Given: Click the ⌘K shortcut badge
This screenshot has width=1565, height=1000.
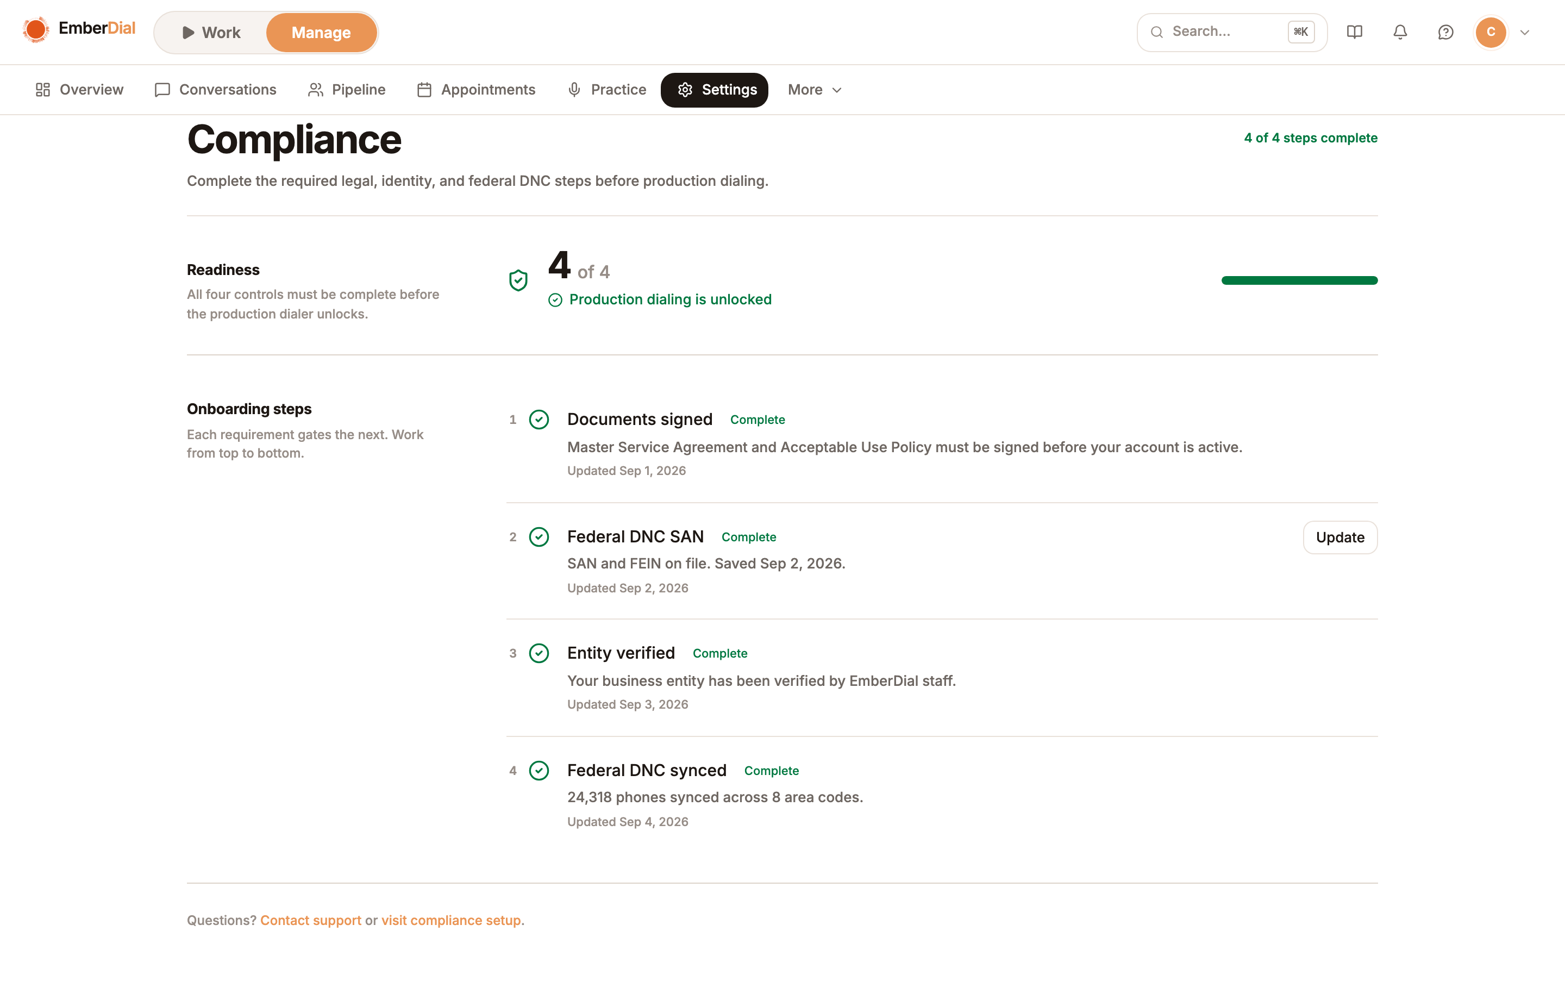Looking at the screenshot, I should [1300, 32].
